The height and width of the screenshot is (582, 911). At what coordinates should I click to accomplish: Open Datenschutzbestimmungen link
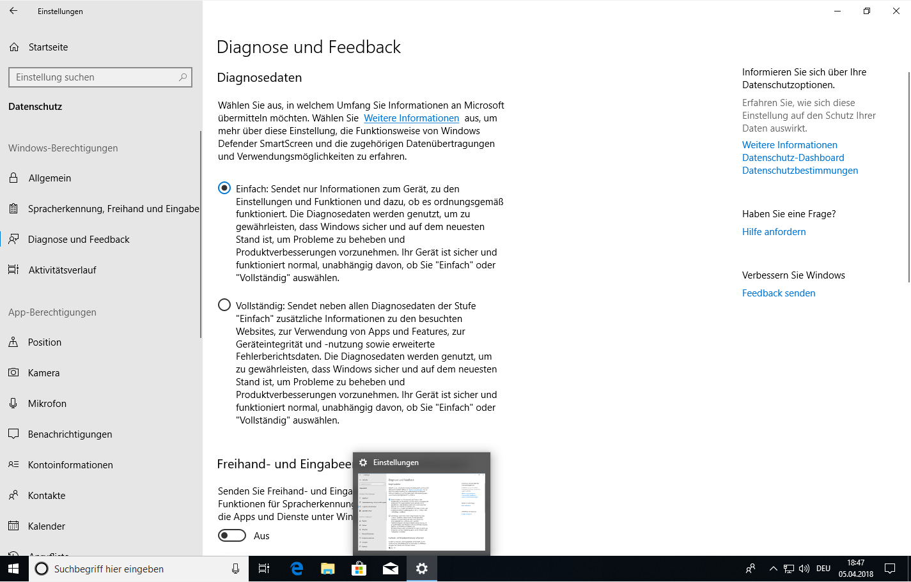(x=800, y=171)
